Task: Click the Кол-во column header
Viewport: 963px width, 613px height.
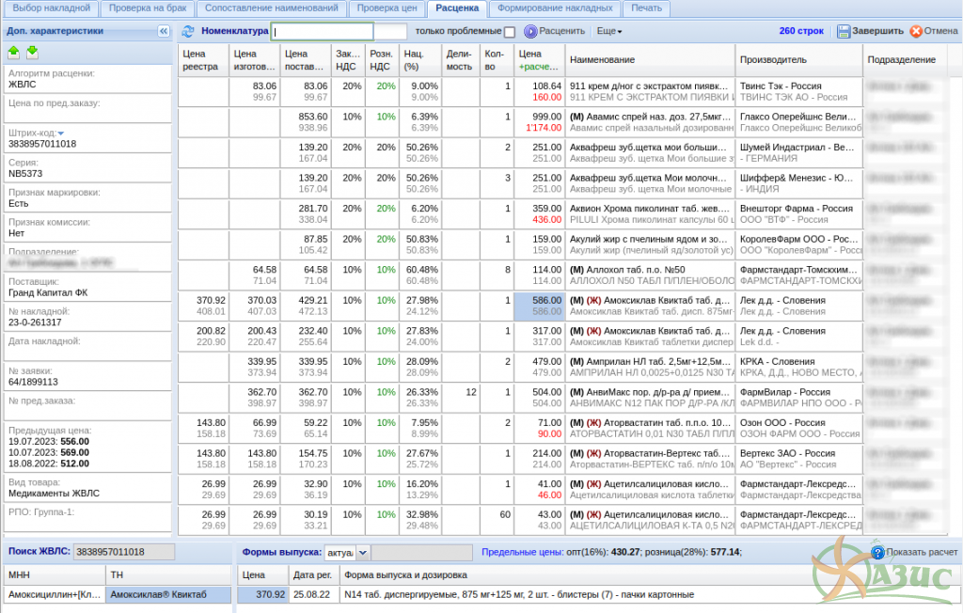Action: coord(497,59)
